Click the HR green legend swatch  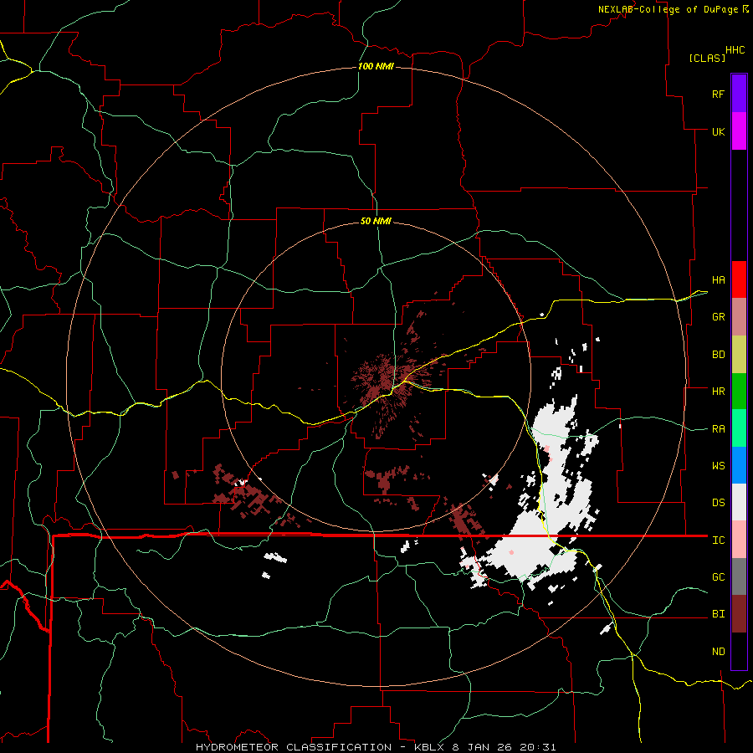coord(739,392)
